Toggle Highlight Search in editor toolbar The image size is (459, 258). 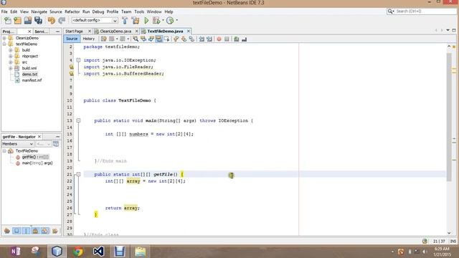coord(158,39)
